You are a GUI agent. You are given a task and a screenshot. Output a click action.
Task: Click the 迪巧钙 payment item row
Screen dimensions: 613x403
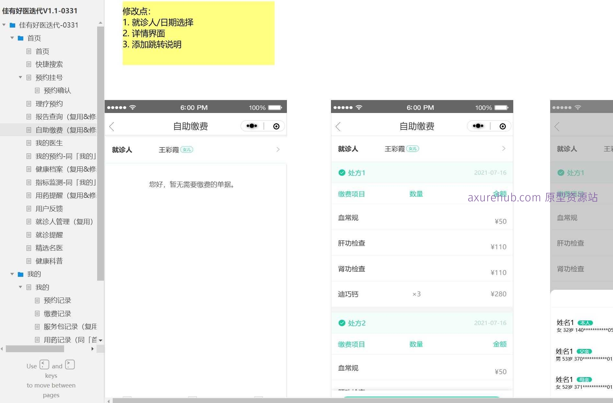pyautogui.click(x=422, y=294)
